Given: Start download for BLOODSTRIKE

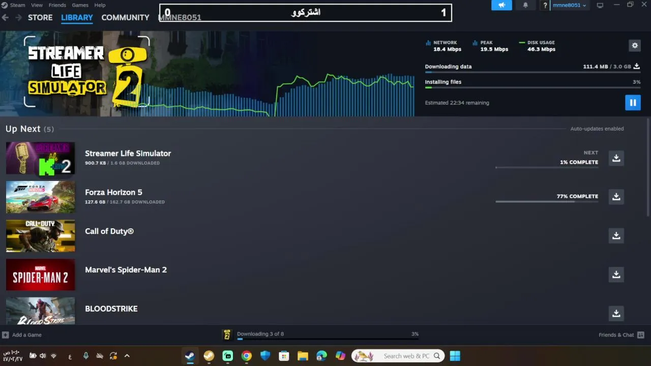Looking at the screenshot, I should click(616, 313).
